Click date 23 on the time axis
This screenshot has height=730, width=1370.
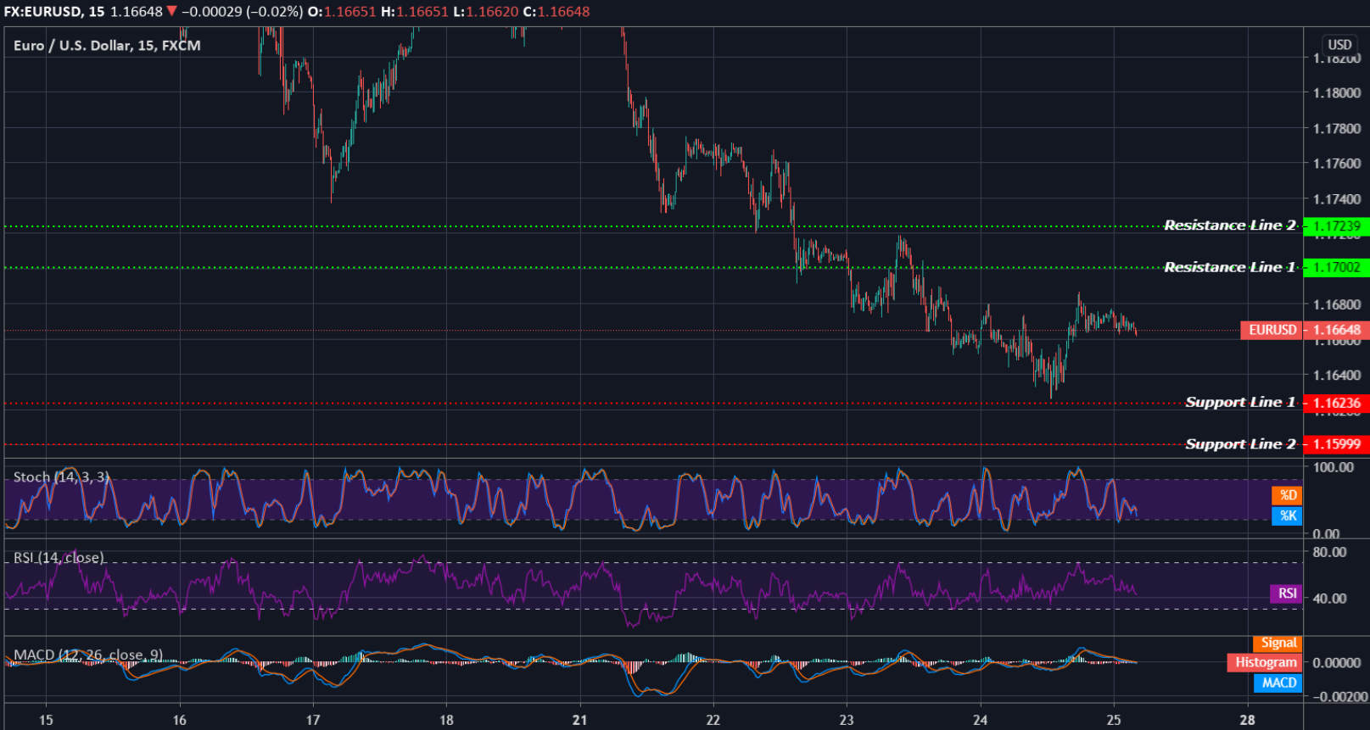pyautogui.click(x=847, y=720)
